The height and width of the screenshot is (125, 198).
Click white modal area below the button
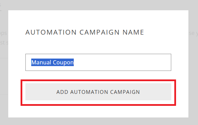(98, 112)
